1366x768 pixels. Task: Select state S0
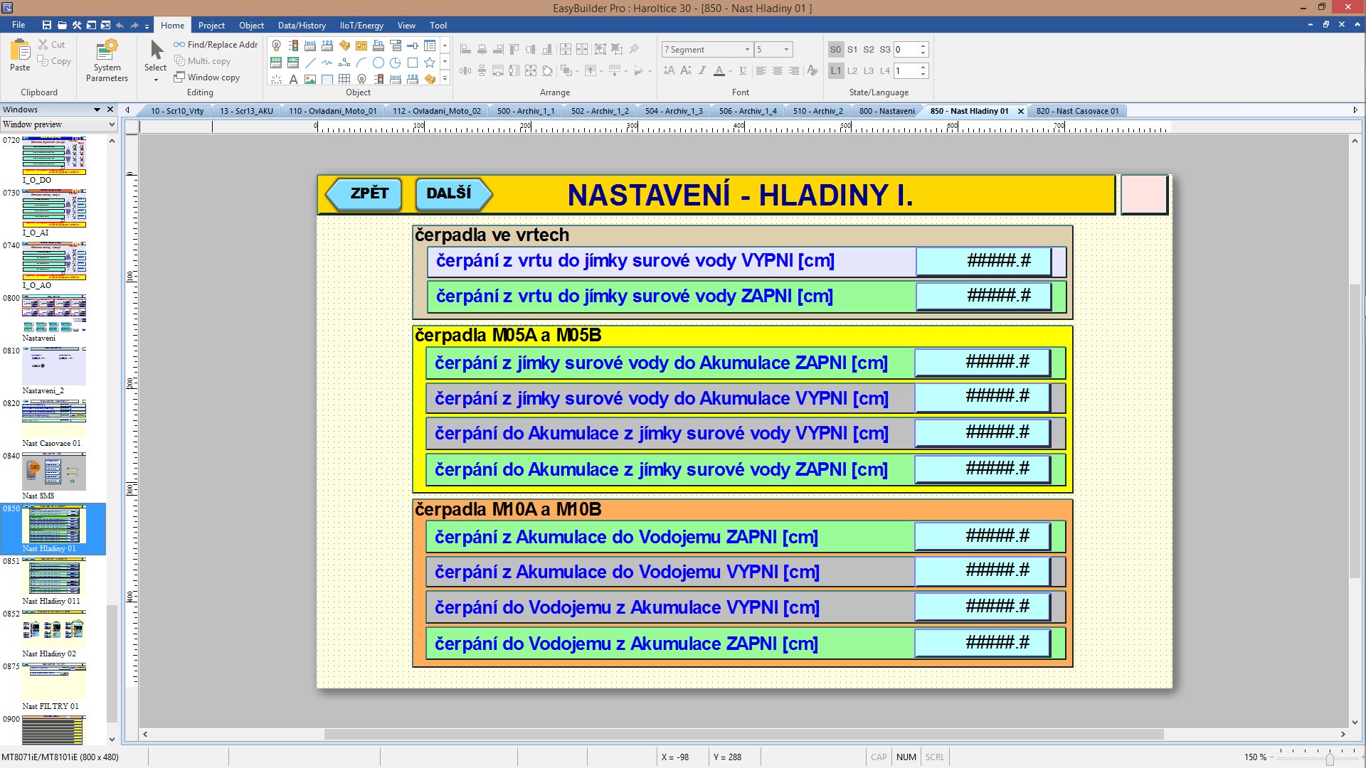click(x=835, y=50)
